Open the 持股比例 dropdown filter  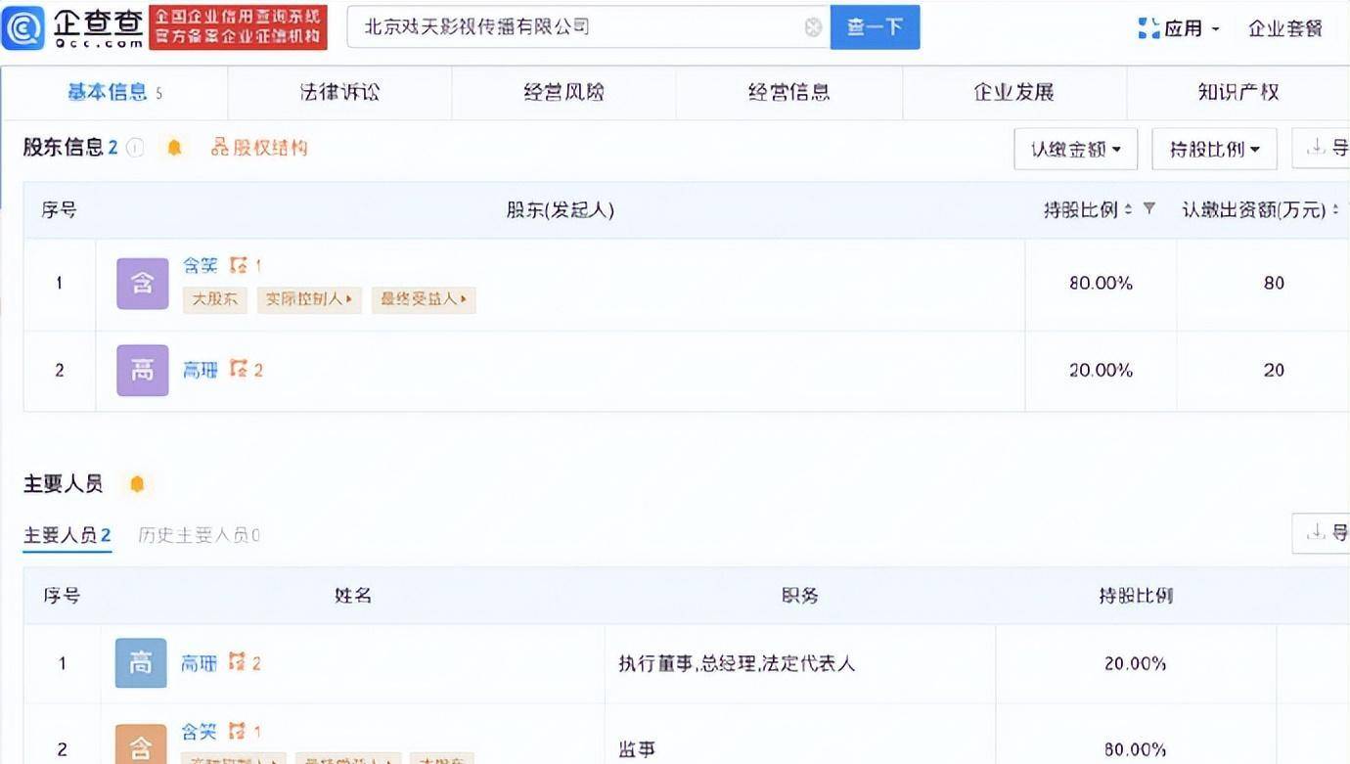pos(1214,150)
